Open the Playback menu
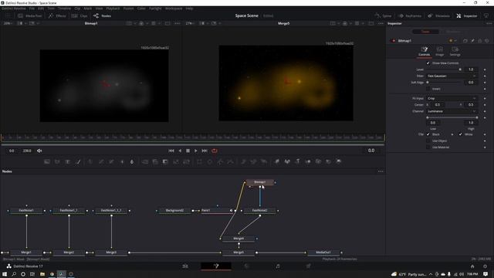This screenshot has width=494, height=278. pyautogui.click(x=113, y=8)
